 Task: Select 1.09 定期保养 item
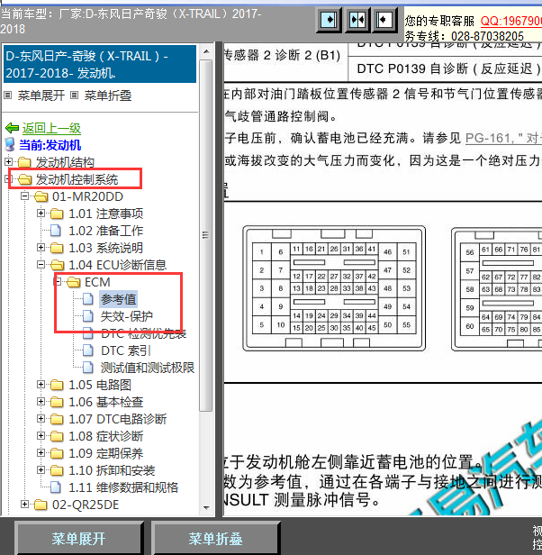pos(105,453)
